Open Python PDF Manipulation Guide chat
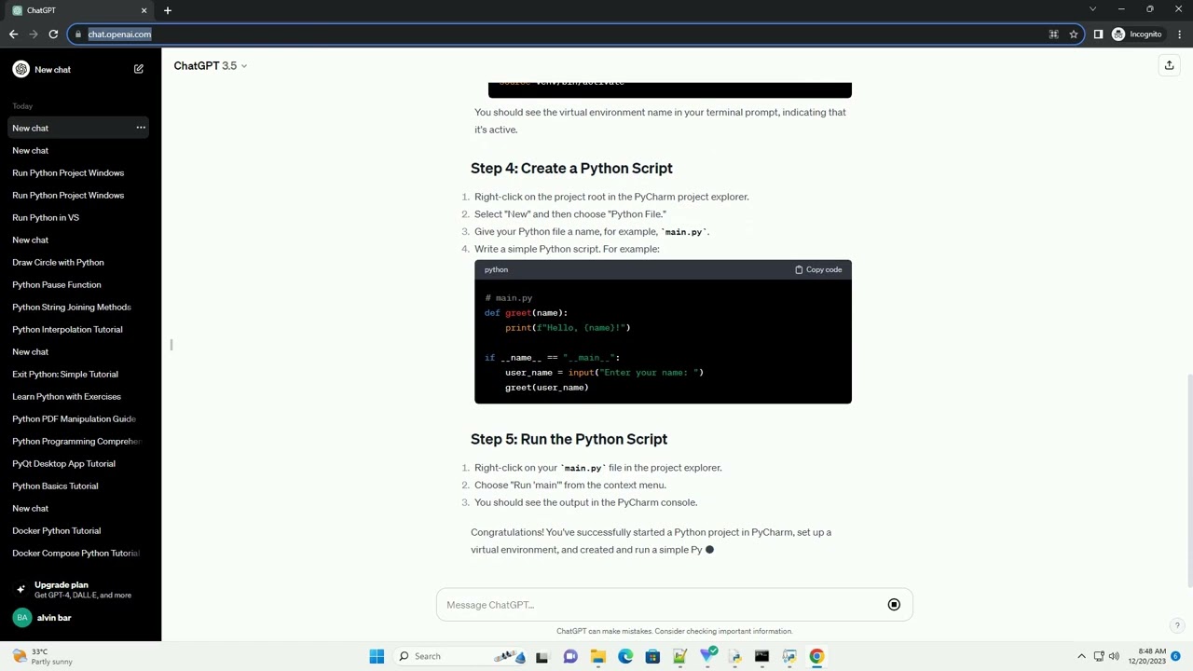Screen dimensions: 1193x671 tap(78, 418)
